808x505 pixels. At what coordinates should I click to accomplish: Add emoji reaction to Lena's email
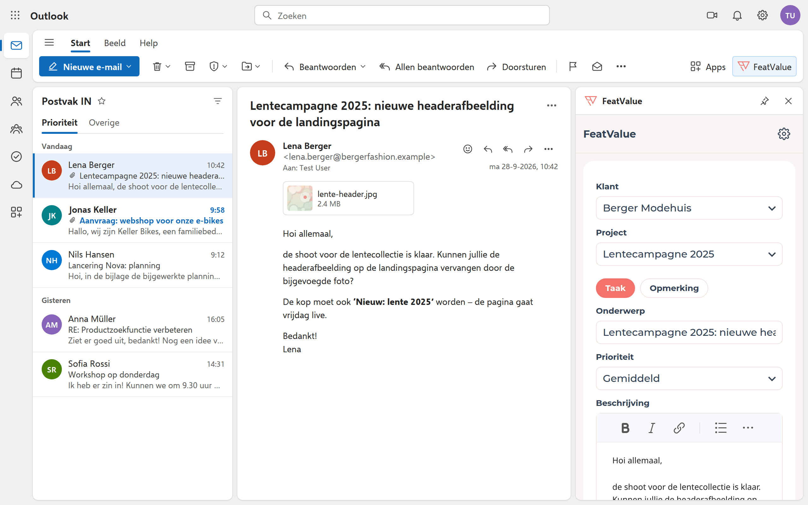[x=467, y=149]
